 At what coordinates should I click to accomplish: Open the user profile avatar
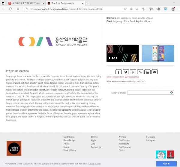click(173, 9)
